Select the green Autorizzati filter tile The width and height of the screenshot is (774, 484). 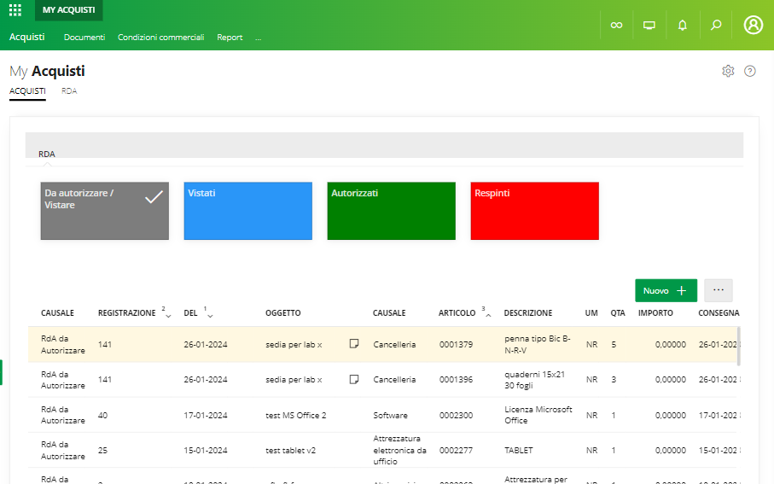click(391, 211)
